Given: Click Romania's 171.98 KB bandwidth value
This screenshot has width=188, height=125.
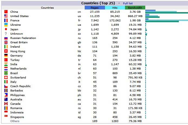Looking at the screenshot, I should 135,108.
